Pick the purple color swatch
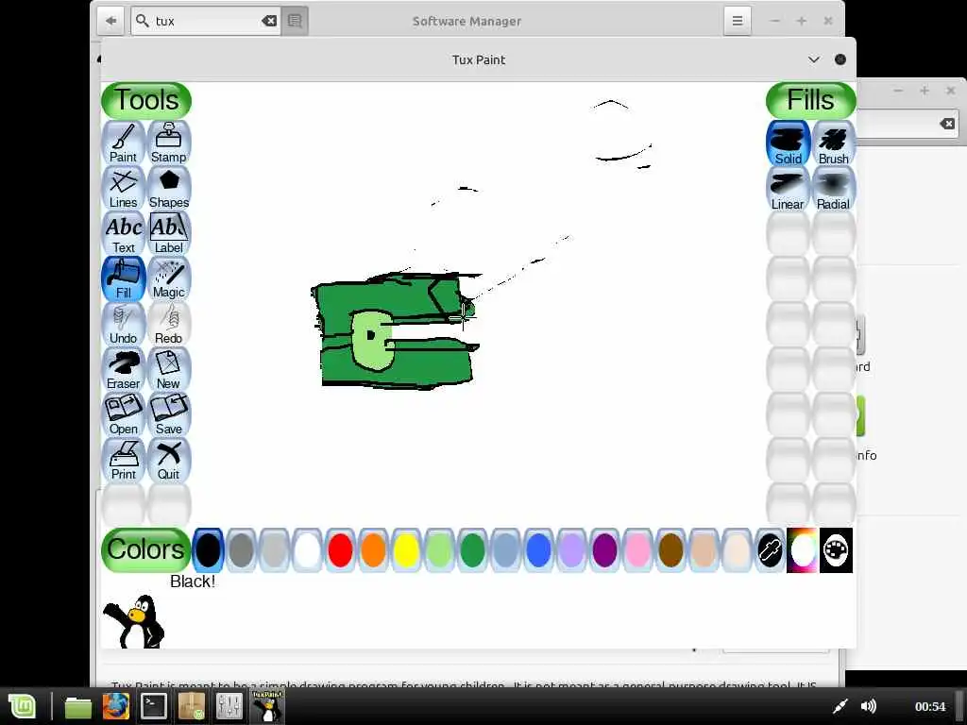Image resolution: width=967 pixels, height=725 pixels. [x=604, y=550]
